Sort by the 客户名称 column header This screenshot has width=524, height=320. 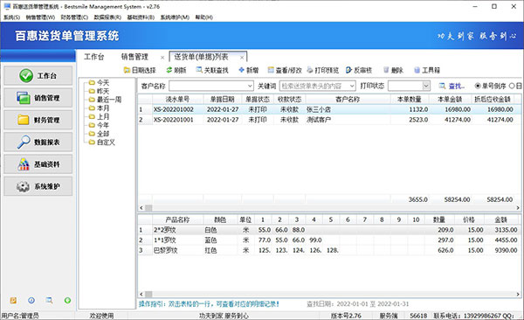click(348, 100)
